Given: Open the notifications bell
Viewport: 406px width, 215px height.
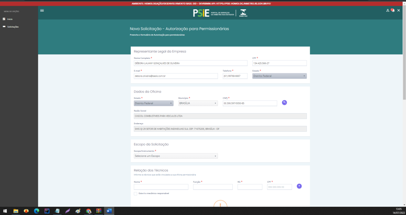Looking at the screenshot, I should (393, 10).
